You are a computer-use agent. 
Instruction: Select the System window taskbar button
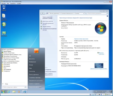coord(25,92)
